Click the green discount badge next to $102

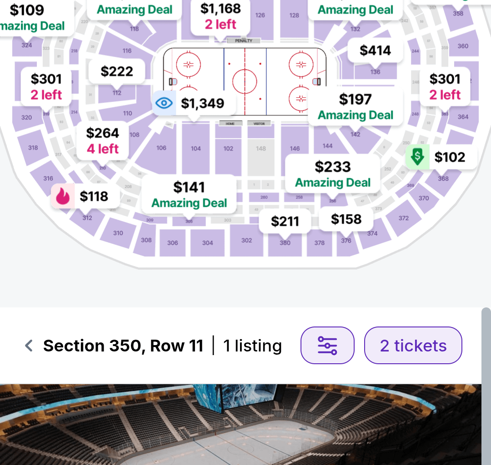pos(417,157)
